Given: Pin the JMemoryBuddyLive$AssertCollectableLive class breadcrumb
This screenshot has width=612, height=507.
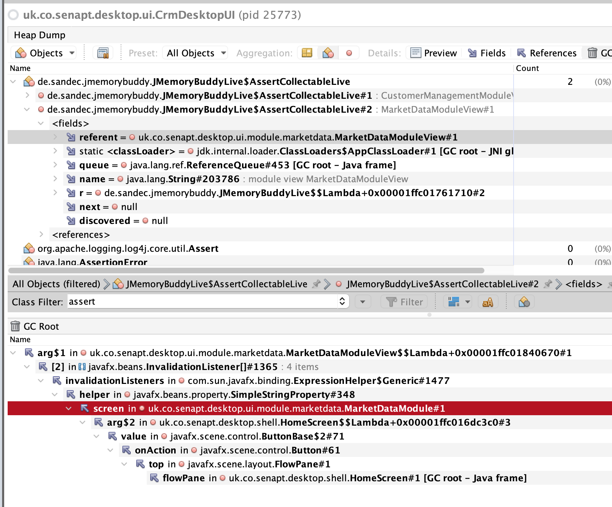Looking at the screenshot, I should (316, 284).
